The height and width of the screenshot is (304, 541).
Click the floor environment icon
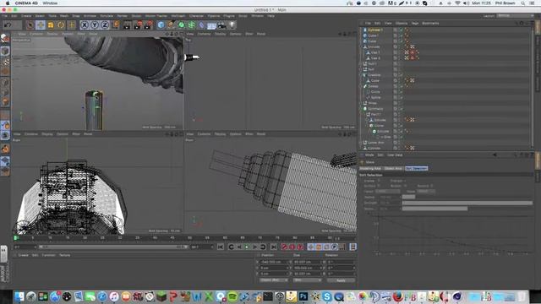(212, 25)
